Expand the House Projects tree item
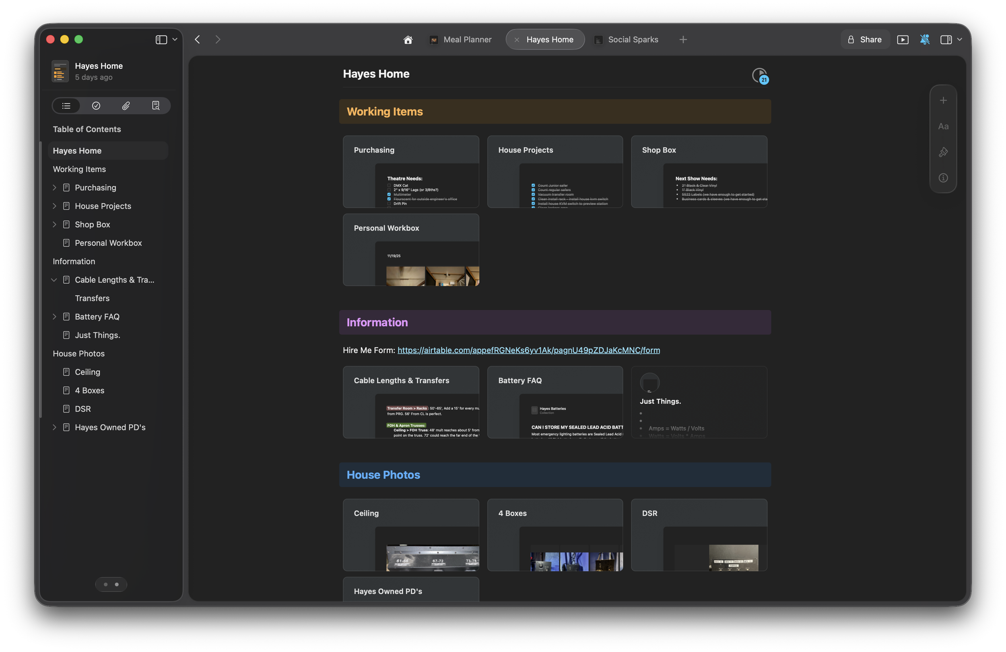The height and width of the screenshot is (652, 1006). 54,206
